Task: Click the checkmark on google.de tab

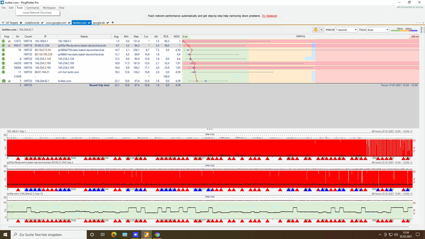Action: pyautogui.click(x=108, y=23)
